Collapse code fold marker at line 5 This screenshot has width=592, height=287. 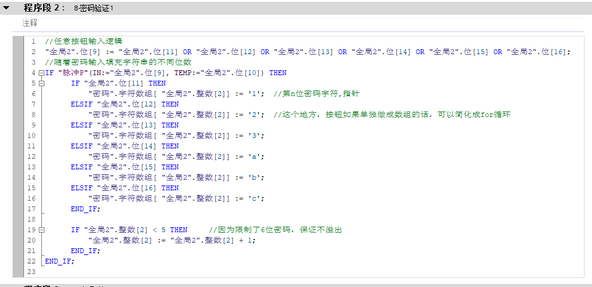41,83
